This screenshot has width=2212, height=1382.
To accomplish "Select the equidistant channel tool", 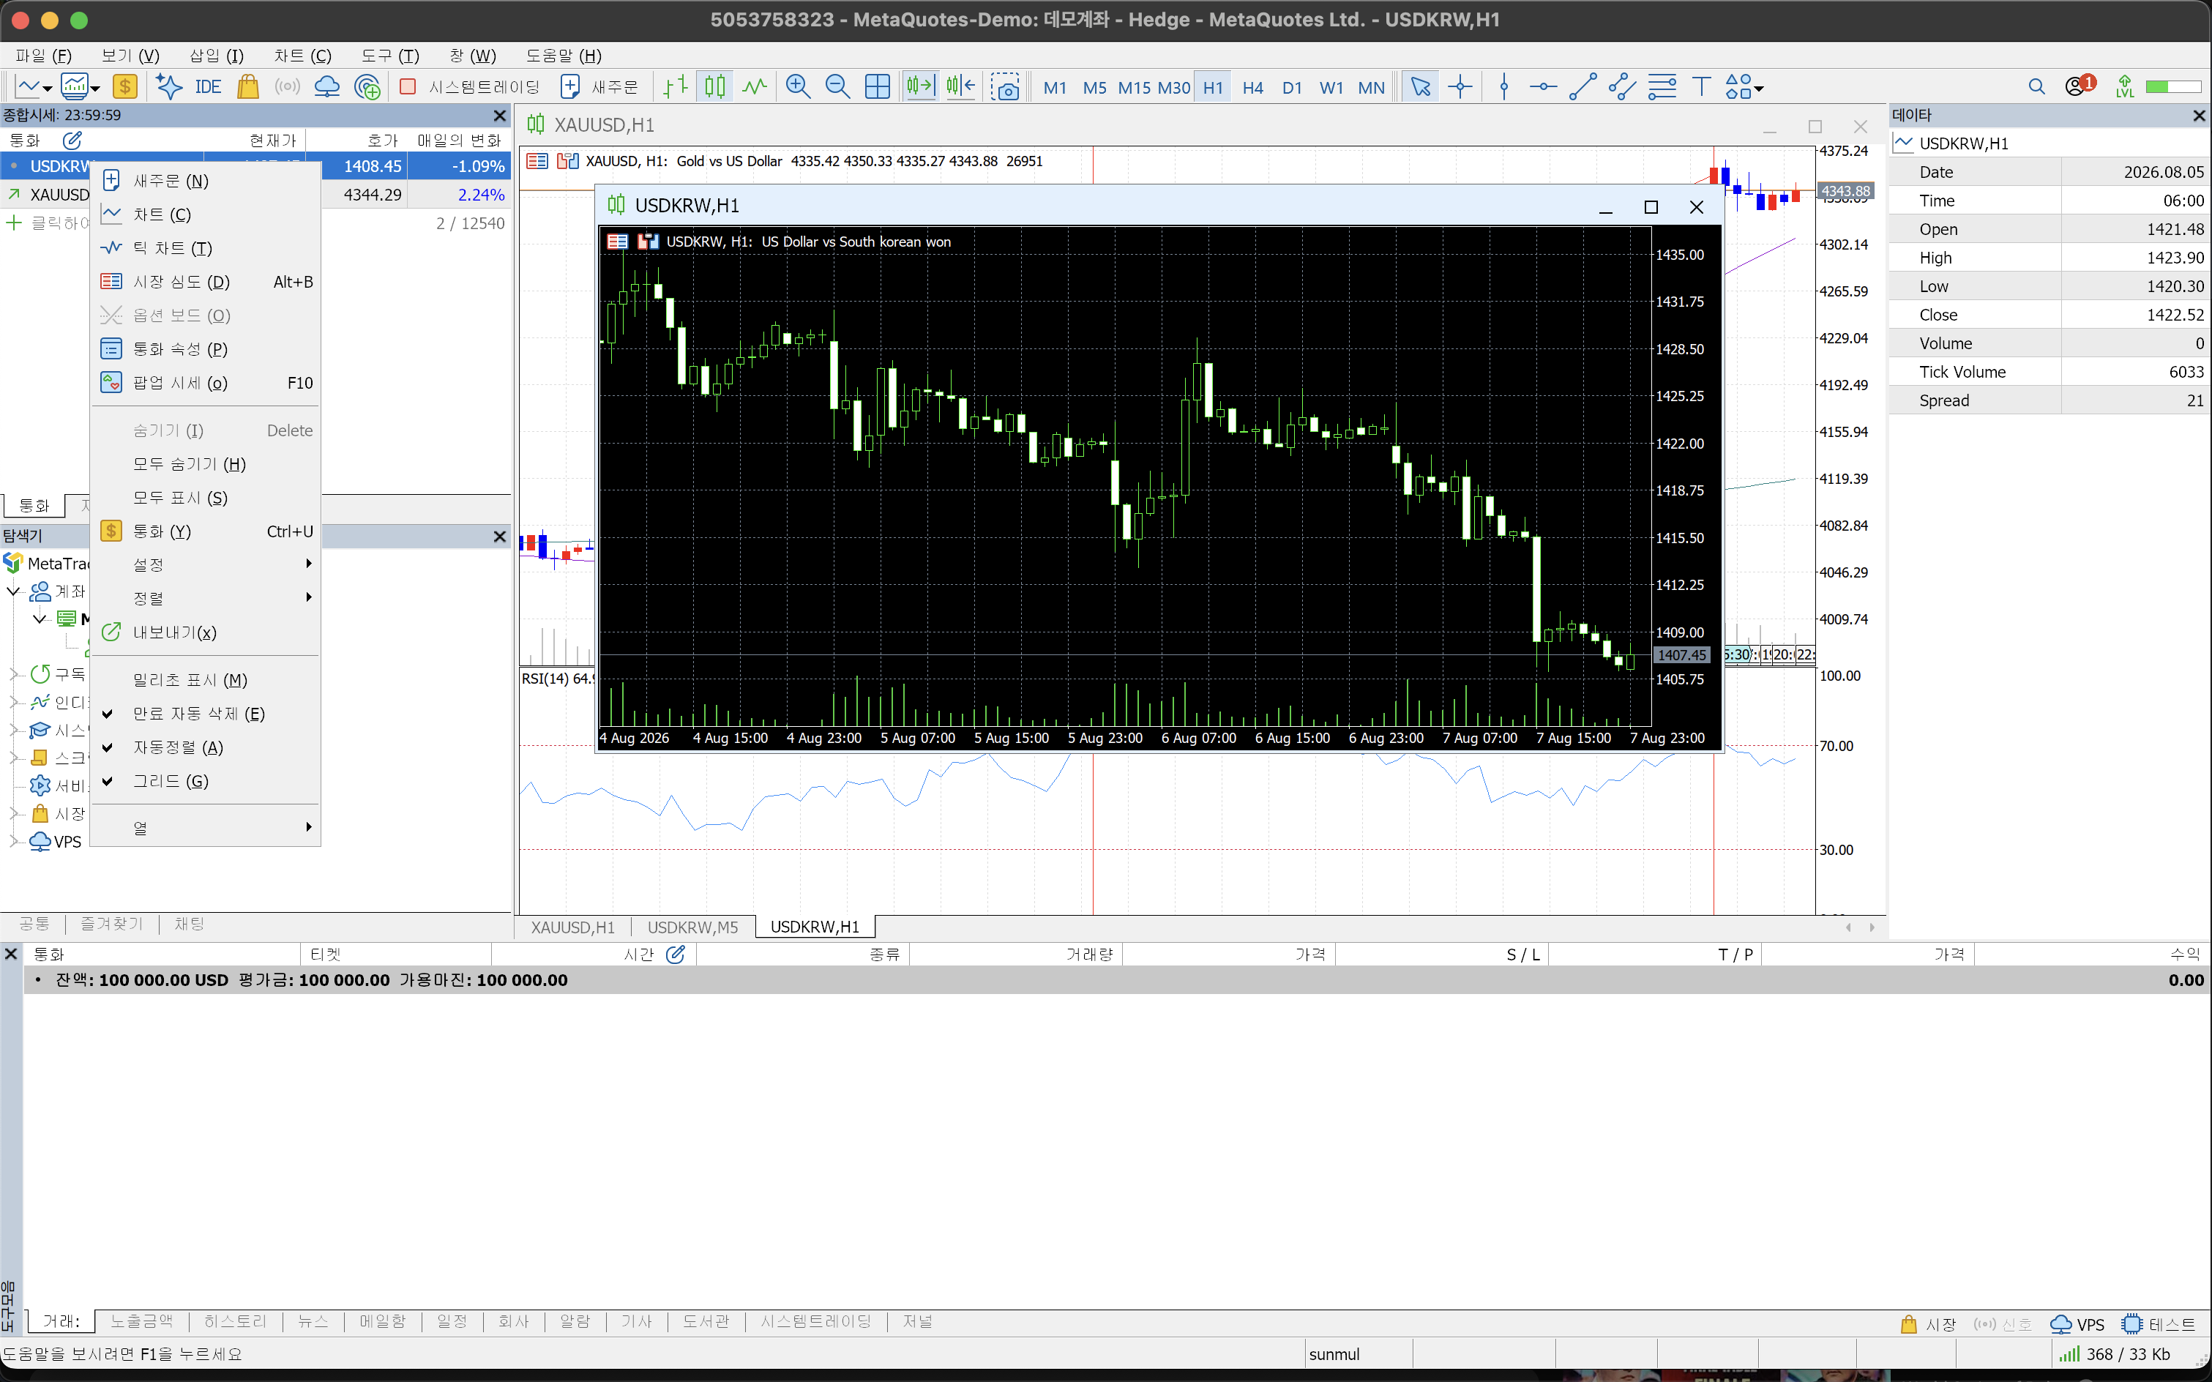I will click(x=1623, y=87).
